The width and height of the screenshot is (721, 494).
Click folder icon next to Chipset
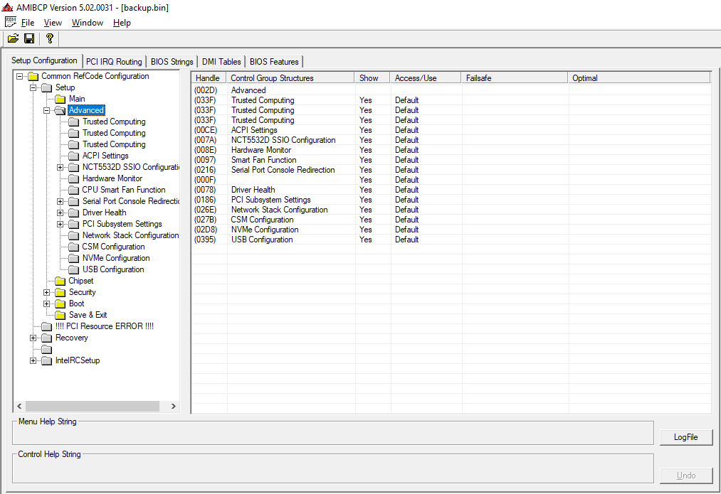60,281
